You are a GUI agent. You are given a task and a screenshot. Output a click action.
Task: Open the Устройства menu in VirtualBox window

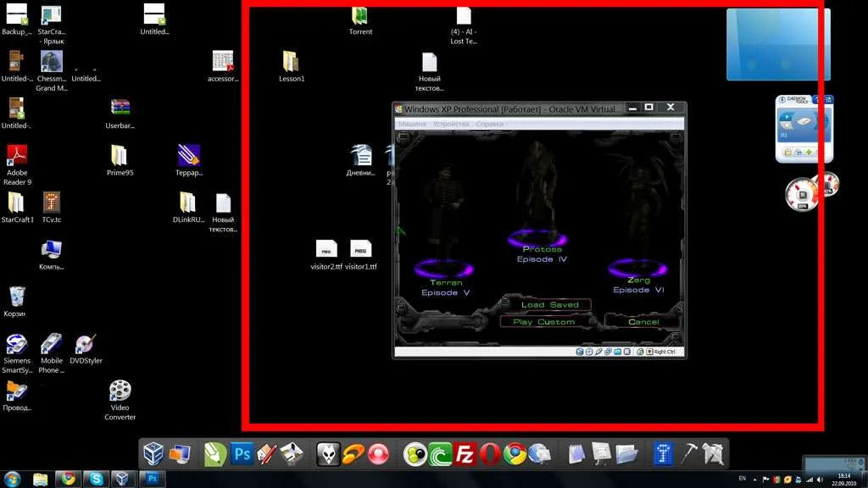click(x=451, y=124)
